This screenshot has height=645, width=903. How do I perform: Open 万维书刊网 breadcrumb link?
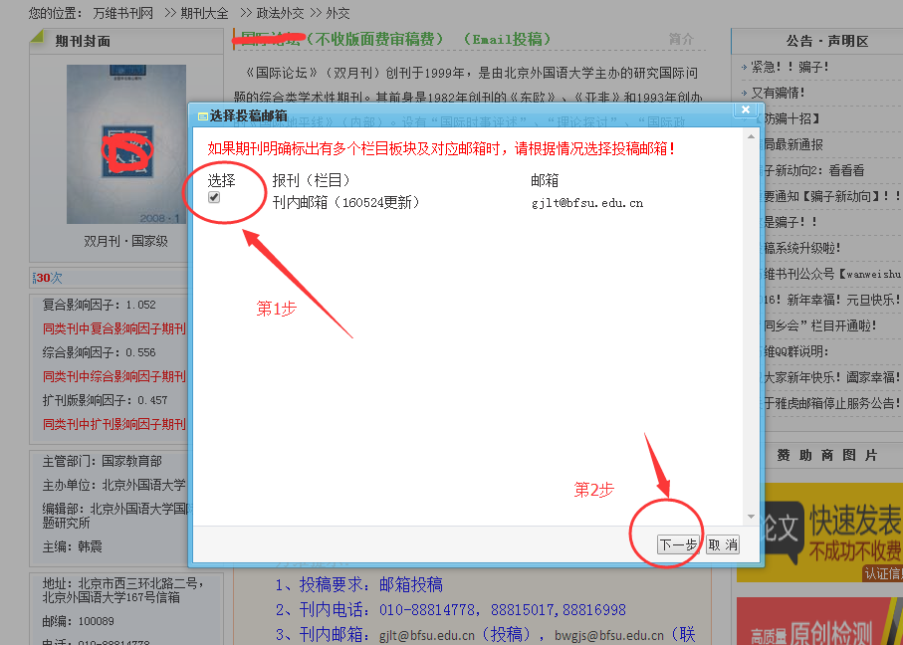point(123,13)
